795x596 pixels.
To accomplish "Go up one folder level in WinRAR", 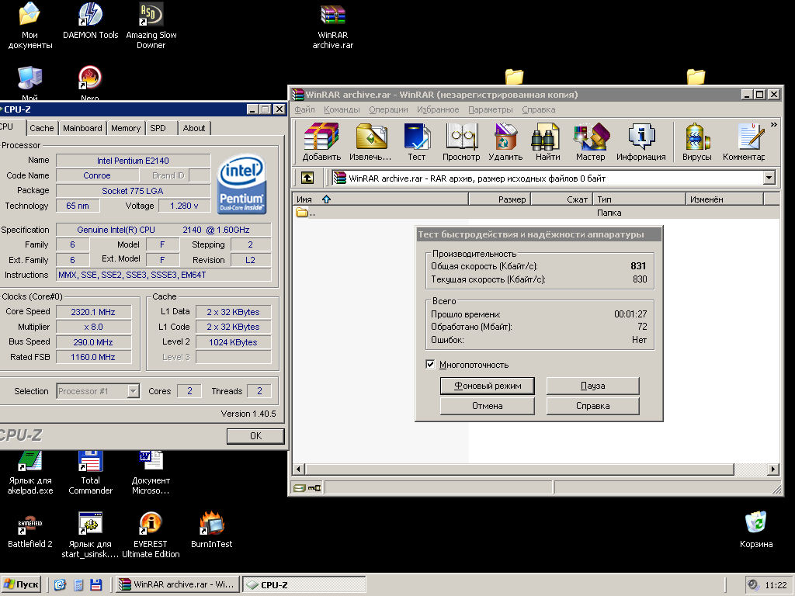I will [307, 178].
